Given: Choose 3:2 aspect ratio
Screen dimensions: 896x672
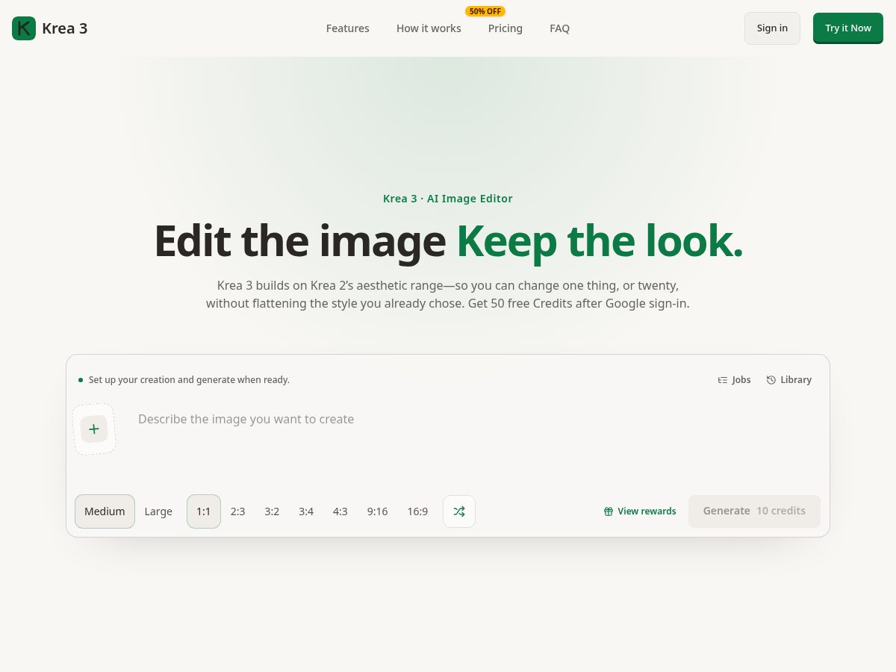Looking at the screenshot, I should coord(272,511).
